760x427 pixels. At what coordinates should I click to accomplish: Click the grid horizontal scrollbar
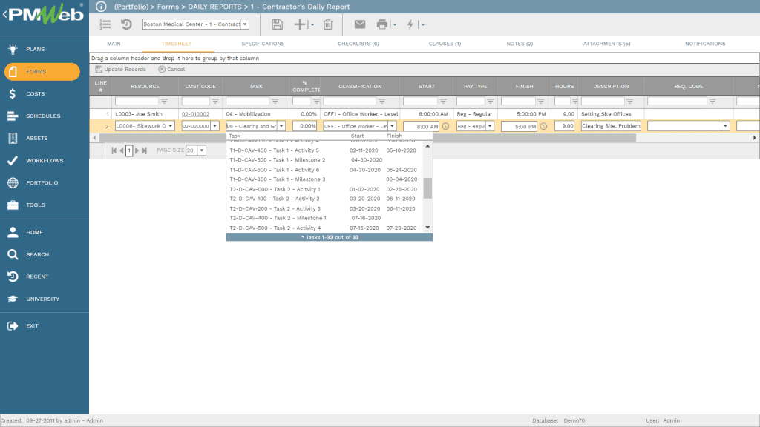(367, 138)
